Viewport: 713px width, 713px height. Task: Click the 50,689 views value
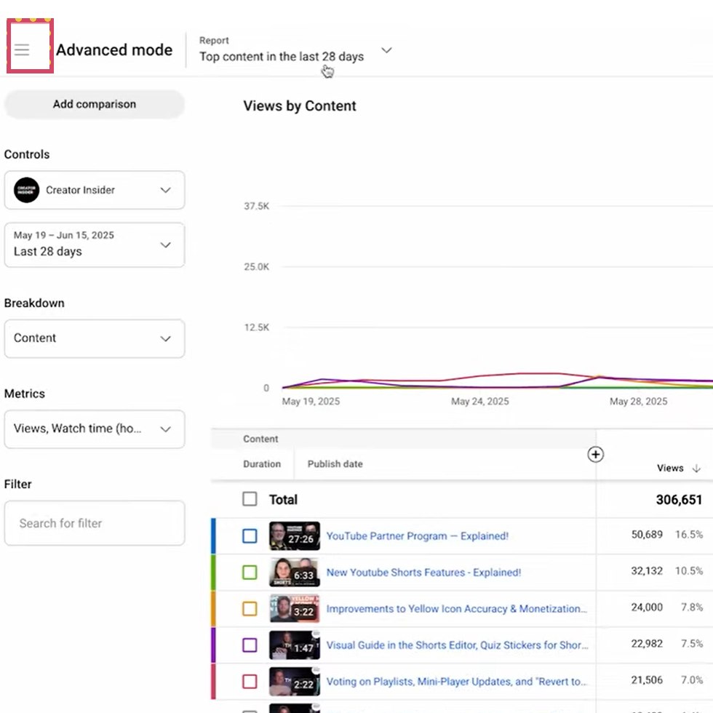click(647, 534)
